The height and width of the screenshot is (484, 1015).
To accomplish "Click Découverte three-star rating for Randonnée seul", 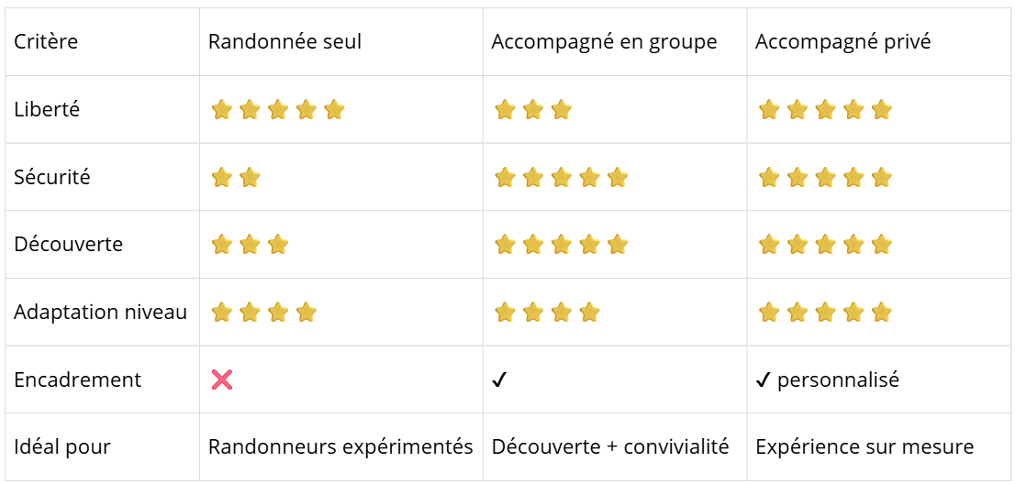I will point(250,245).
